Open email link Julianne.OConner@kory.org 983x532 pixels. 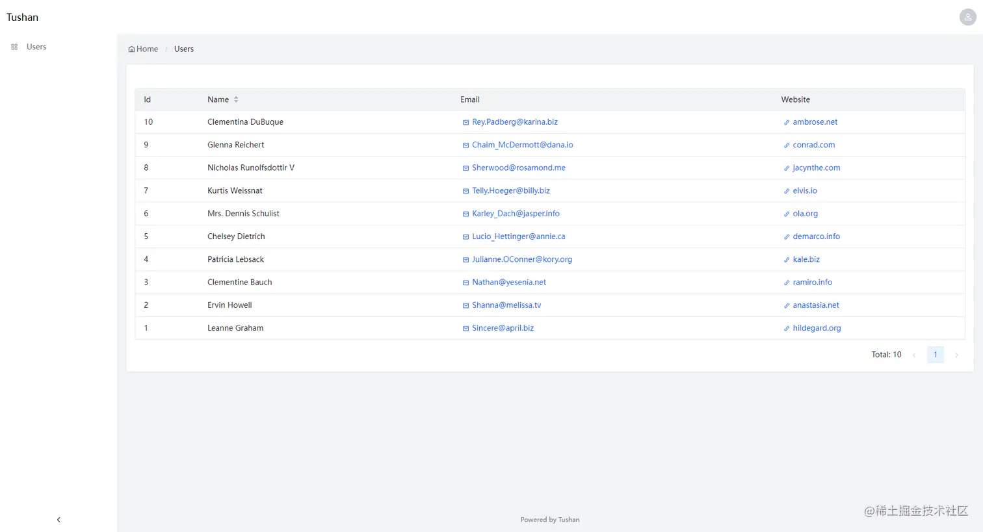522,259
